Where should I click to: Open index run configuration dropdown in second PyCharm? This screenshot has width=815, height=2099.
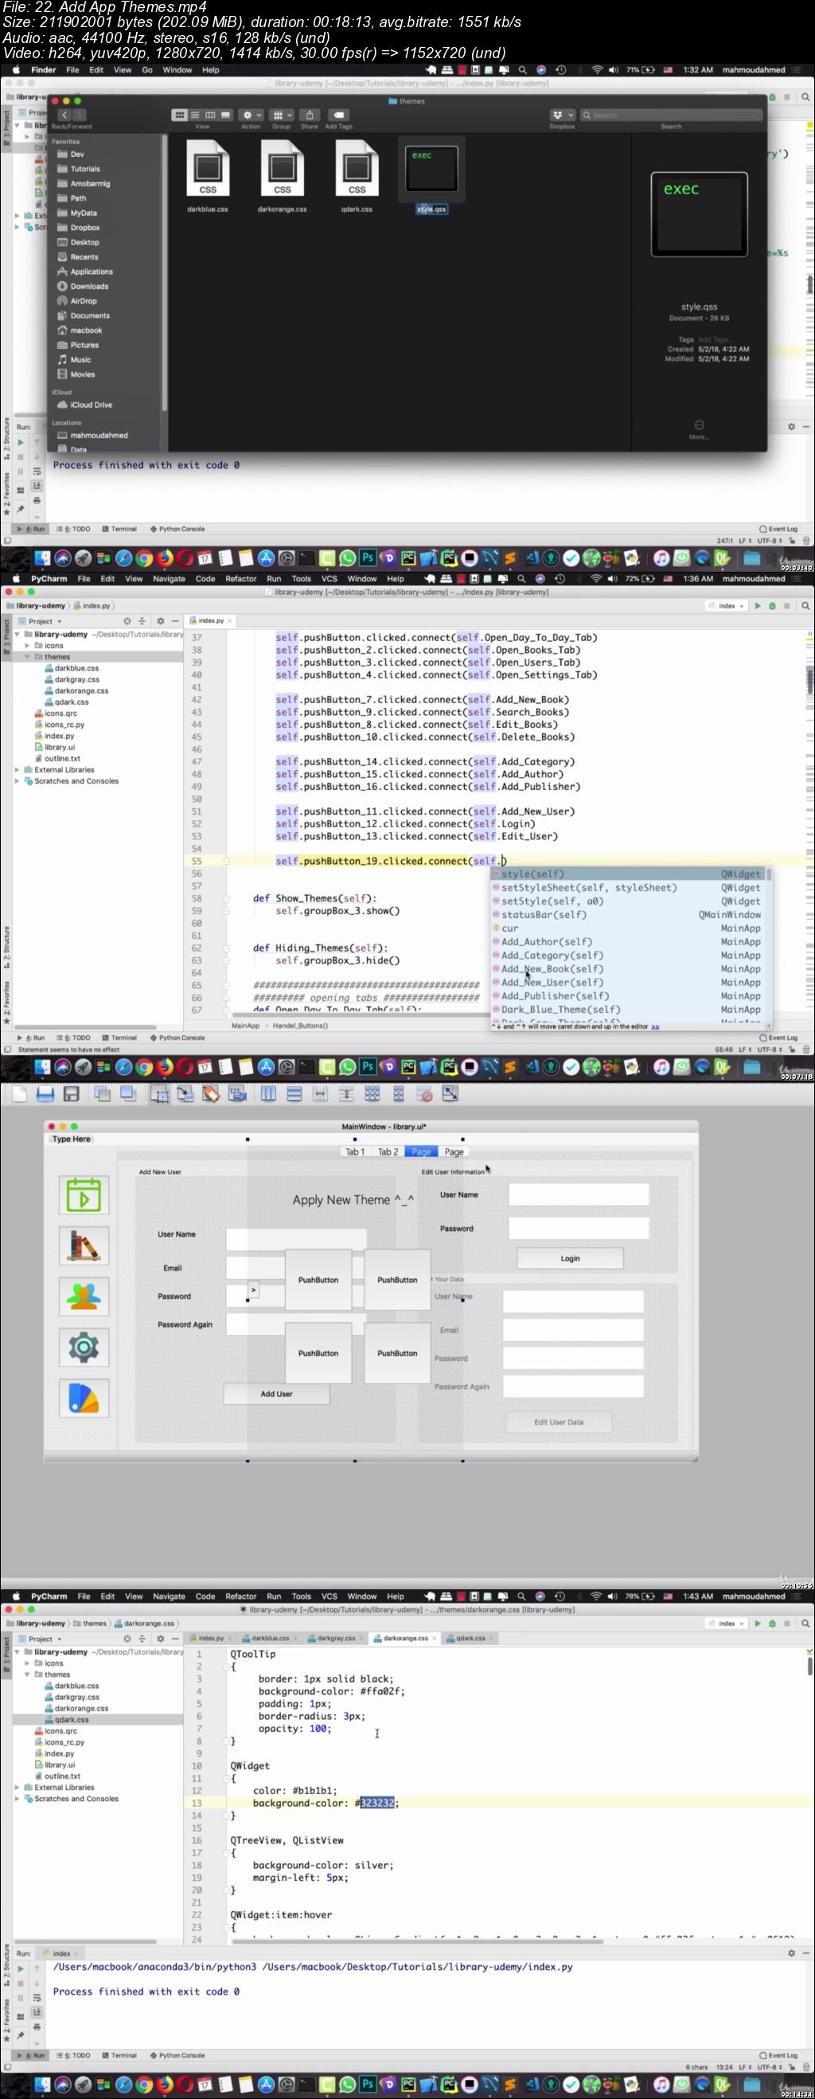click(x=727, y=605)
